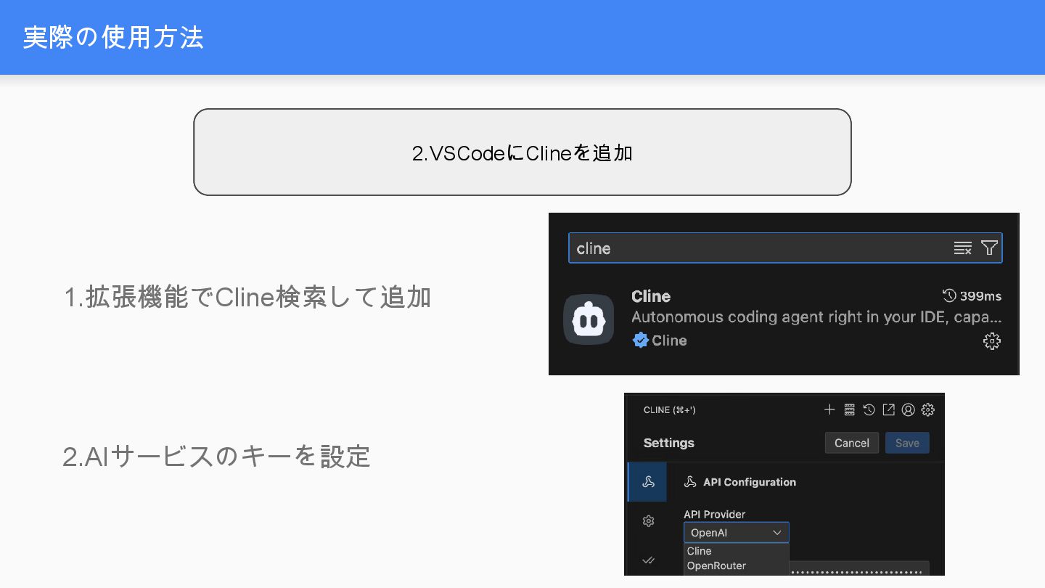Select the API Configuration sidebar tab
1045x588 pixels.
tap(648, 482)
